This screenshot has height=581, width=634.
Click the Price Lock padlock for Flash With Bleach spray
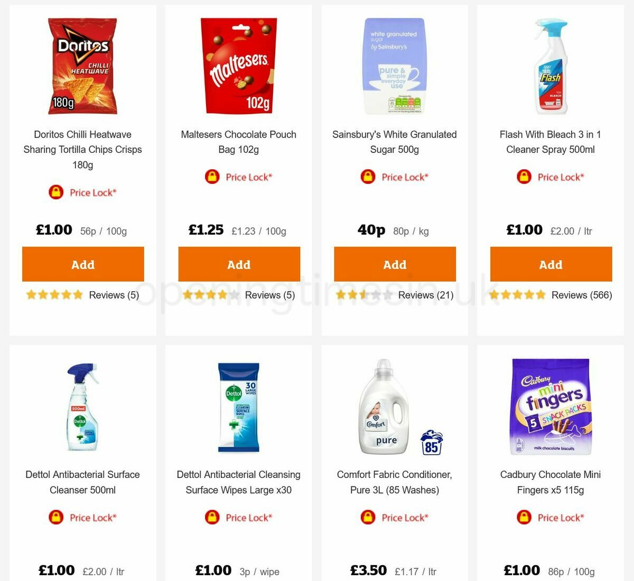click(x=523, y=176)
